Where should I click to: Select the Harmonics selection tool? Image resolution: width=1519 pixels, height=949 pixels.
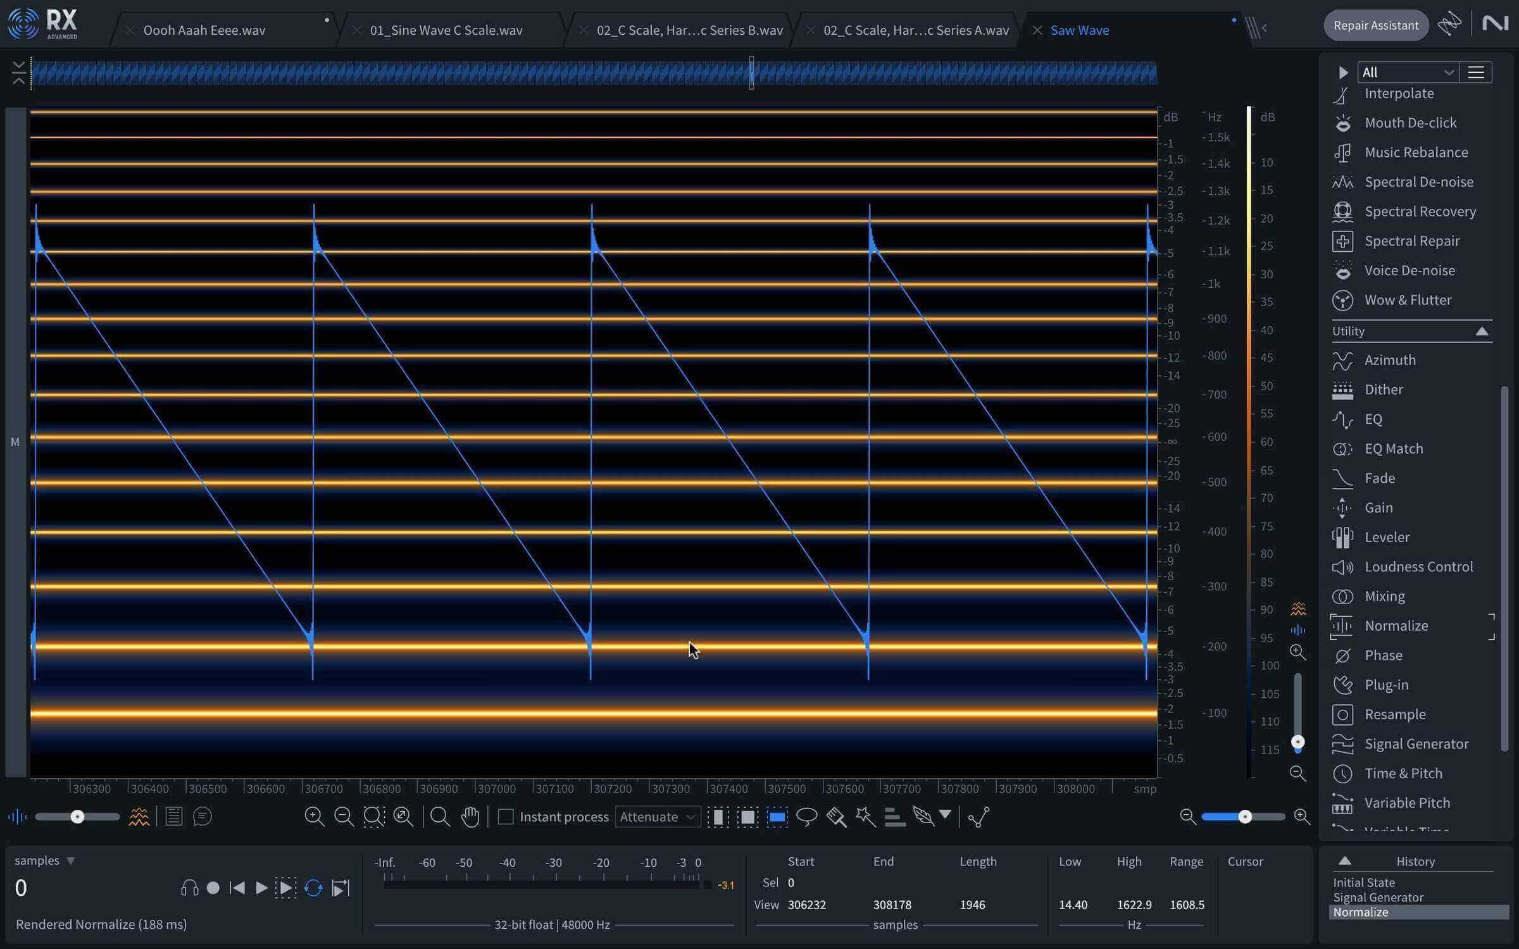tap(894, 817)
